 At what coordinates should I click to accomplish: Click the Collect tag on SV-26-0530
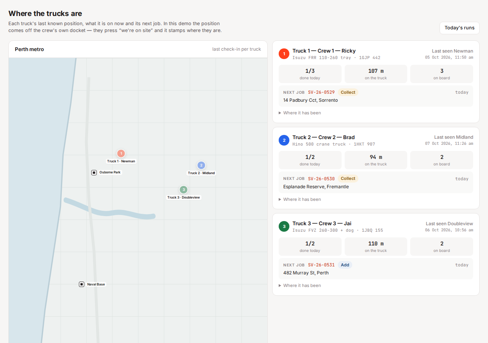coord(348,178)
